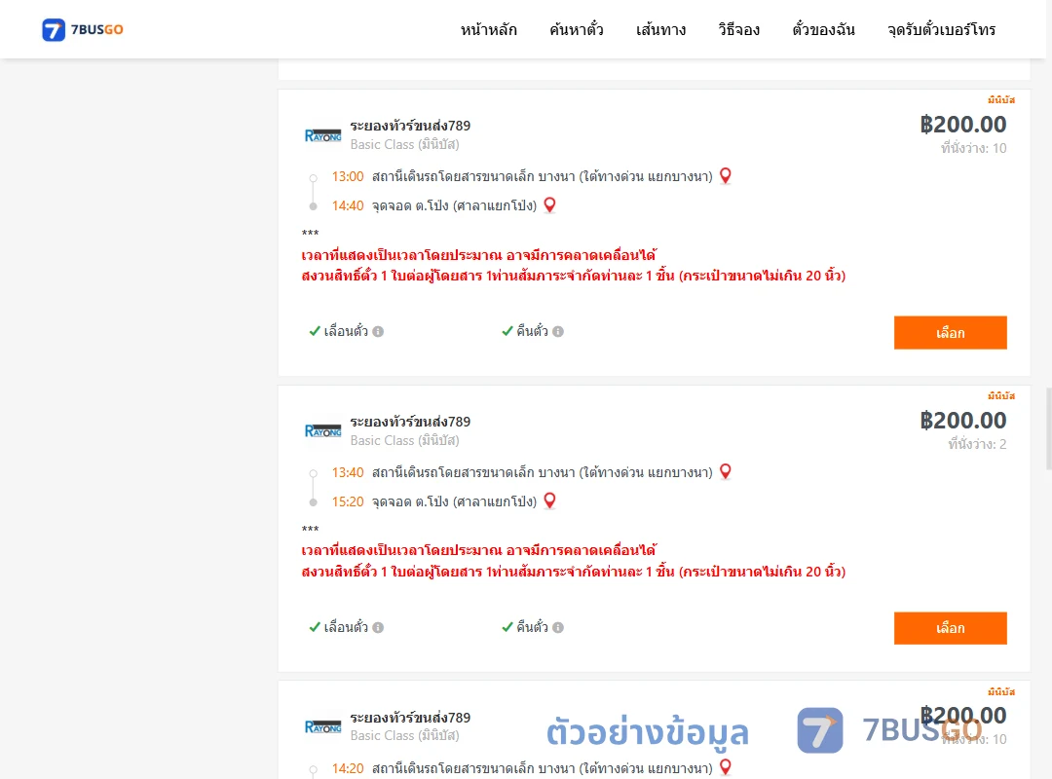Click คืนตั๋ว label on the 13:00 trip

[x=532, y=331]
